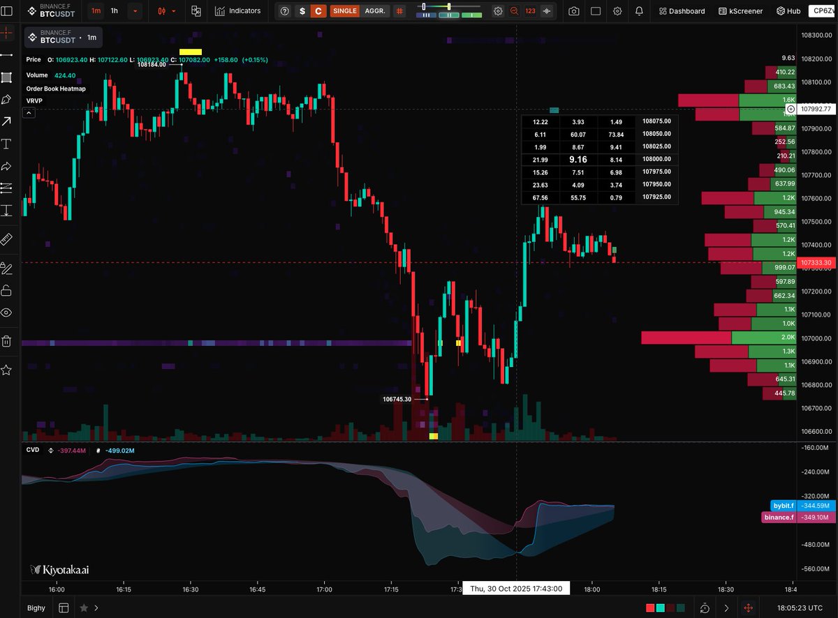This screenshot has width=838, height=618.
Task: Open the Indicators menu
Action: coord(237,11)
